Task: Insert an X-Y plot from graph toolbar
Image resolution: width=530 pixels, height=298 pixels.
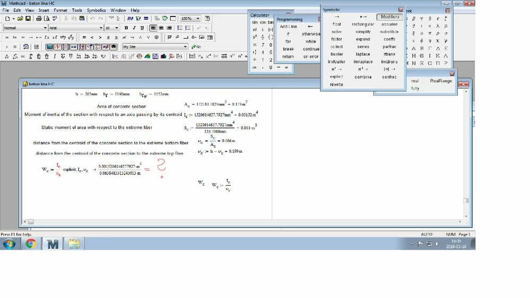Action: tap(115, 56)
